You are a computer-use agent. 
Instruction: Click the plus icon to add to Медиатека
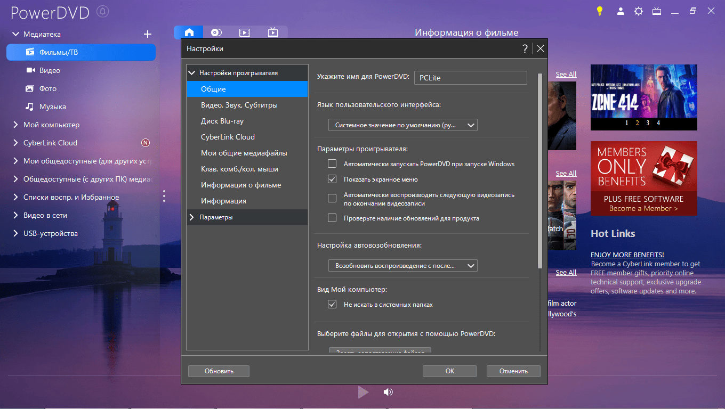tap(148, 34)
